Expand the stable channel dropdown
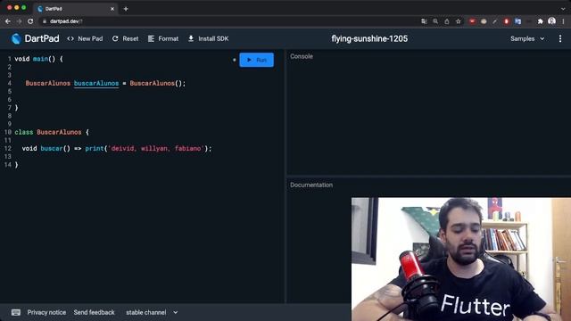Viewport: 571px width, 321px height. click(152, 312)
